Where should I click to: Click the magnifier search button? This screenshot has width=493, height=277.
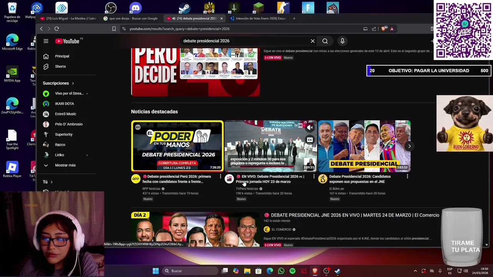click(x=325, y=41)
